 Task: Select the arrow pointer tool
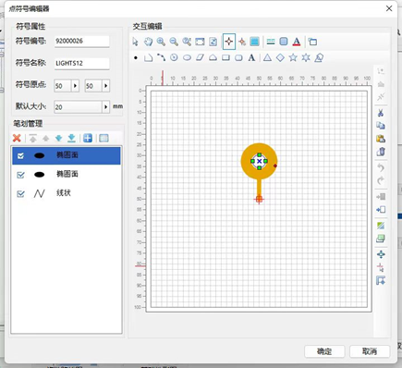point(135,42)
